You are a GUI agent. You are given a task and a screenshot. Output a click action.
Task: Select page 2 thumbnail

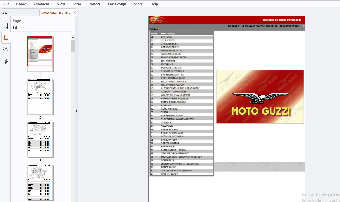tap(40, 97)
